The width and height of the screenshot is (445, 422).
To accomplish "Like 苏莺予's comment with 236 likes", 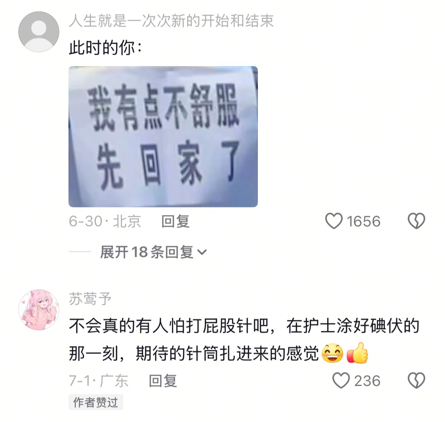I will (x=341, y=381).
